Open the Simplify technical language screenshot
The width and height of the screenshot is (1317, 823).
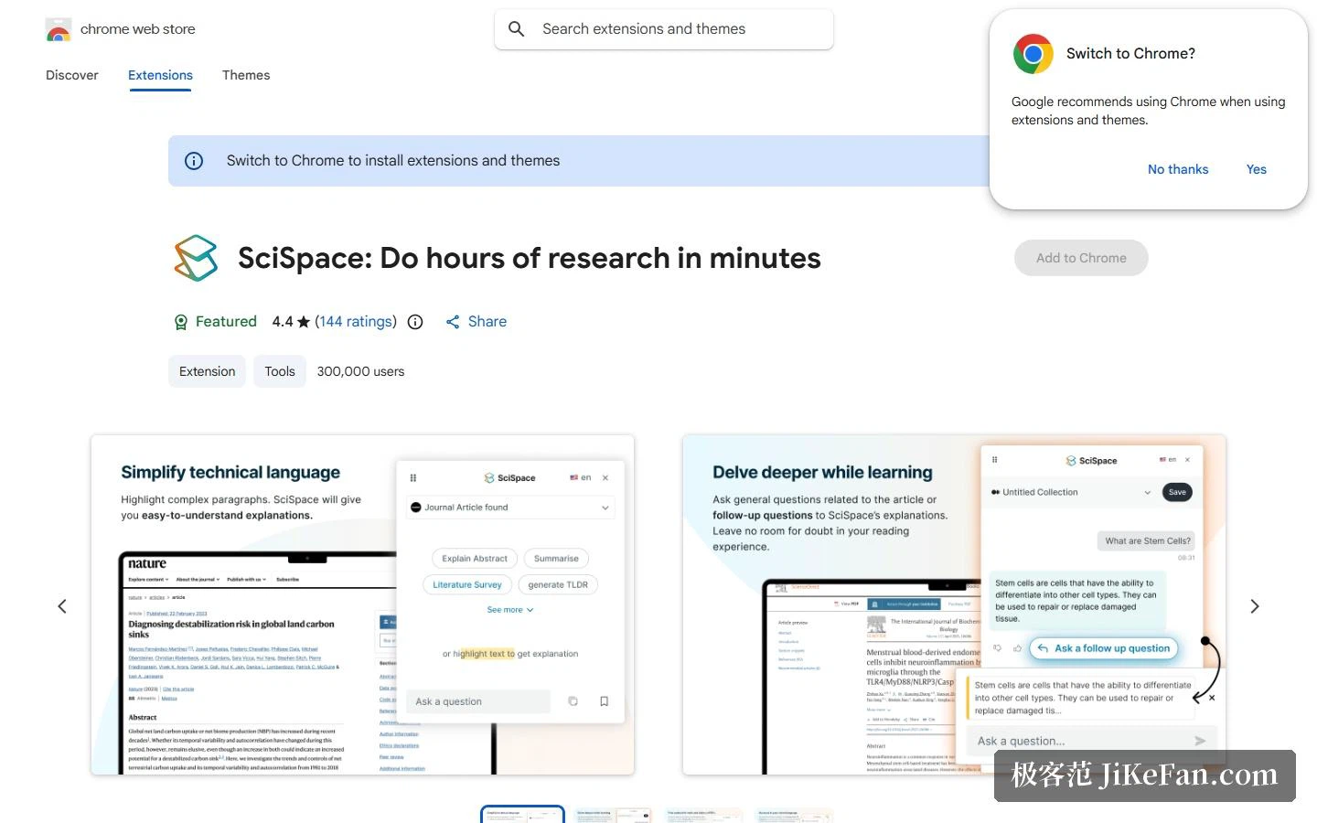(362, 604)
